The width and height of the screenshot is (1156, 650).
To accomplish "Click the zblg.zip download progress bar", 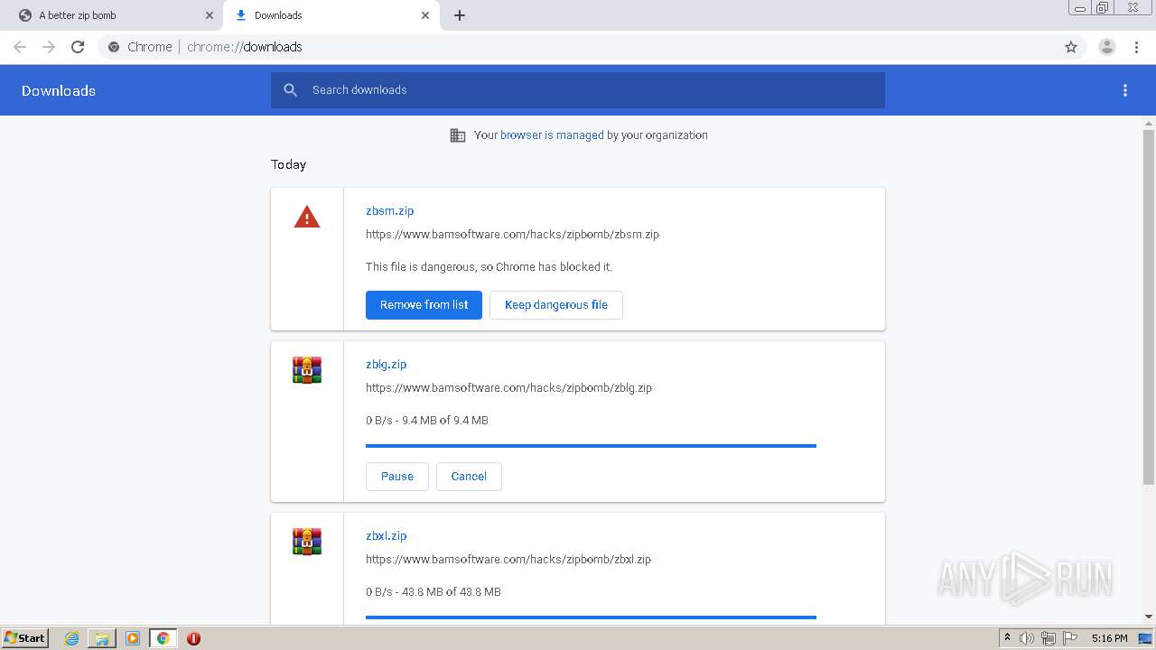I will click(x=591, y=446).
